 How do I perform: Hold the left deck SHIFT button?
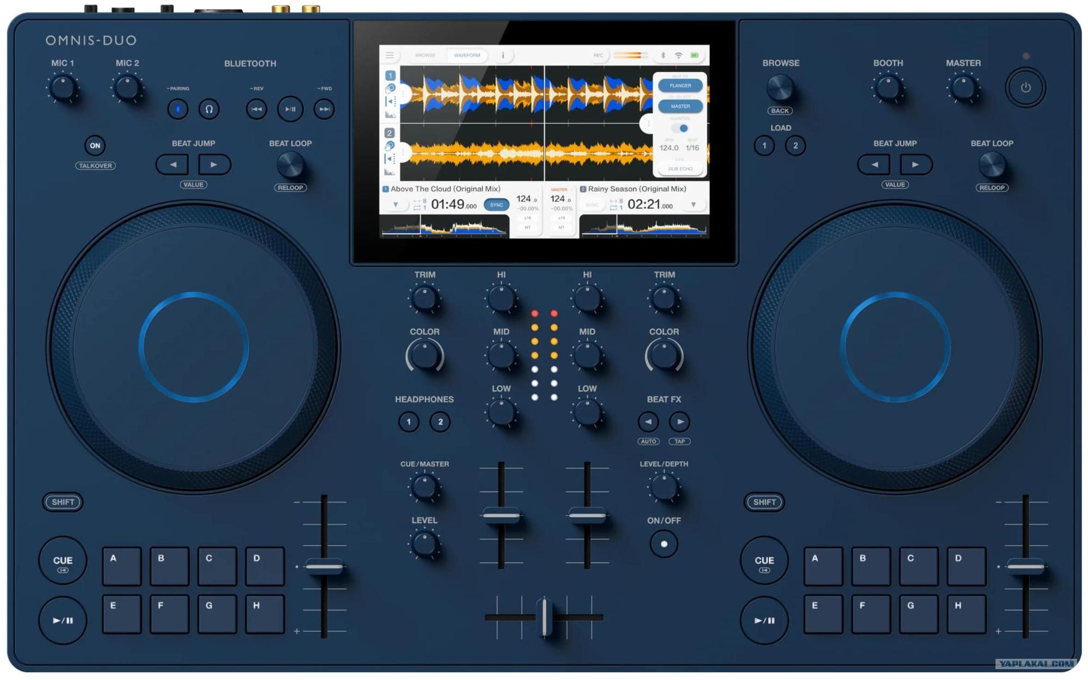[63, 502]
